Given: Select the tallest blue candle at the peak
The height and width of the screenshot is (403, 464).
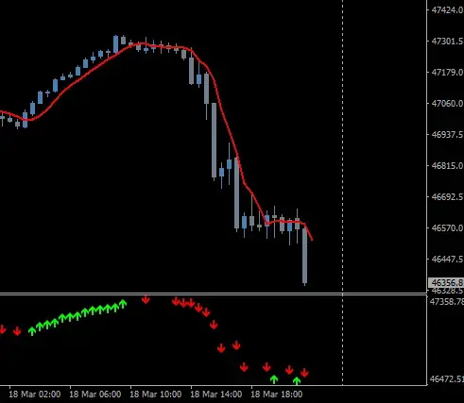Looking at the screenshot, I should pyautogui.click(x=115, y=44).
